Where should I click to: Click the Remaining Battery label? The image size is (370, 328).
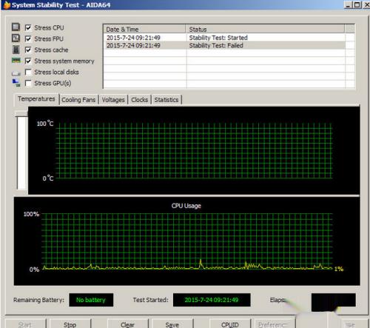click(x=38, y=300)
